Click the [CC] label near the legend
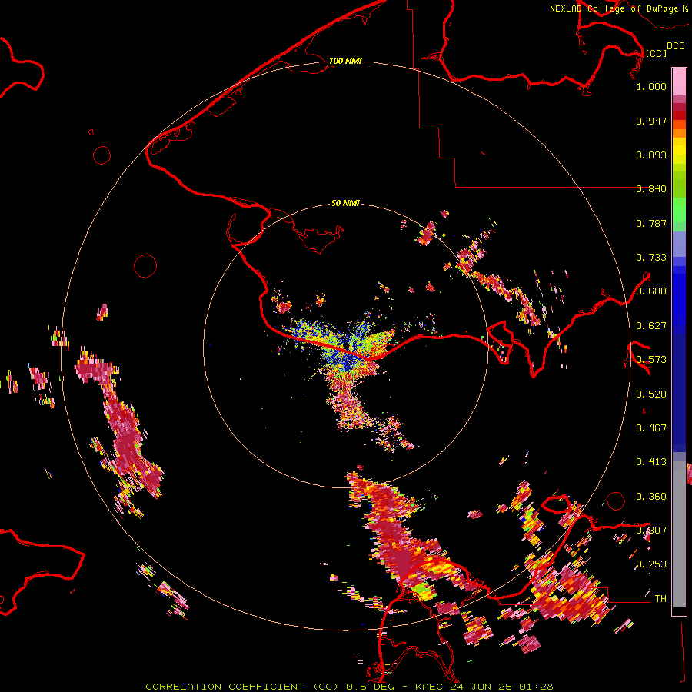 [x=656, y=53]
